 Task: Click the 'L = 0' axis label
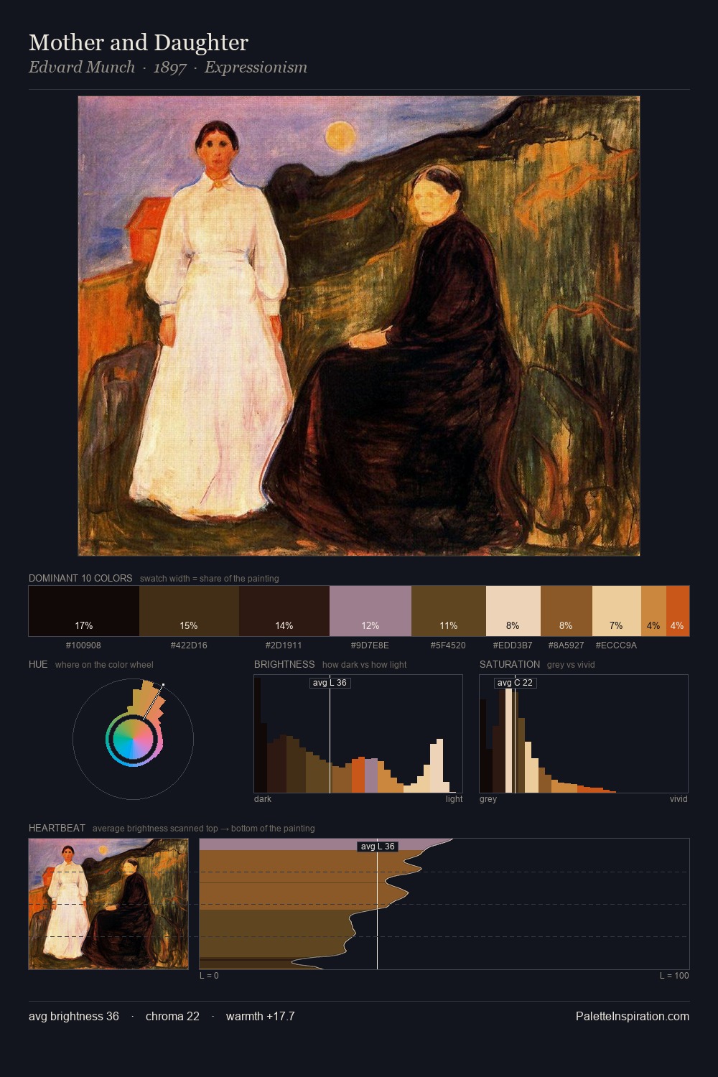[209, 976]
